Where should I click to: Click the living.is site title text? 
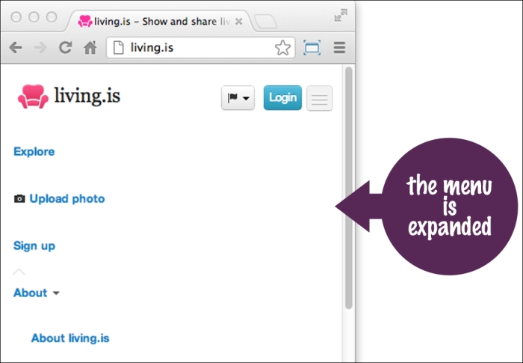pos(87,96)
